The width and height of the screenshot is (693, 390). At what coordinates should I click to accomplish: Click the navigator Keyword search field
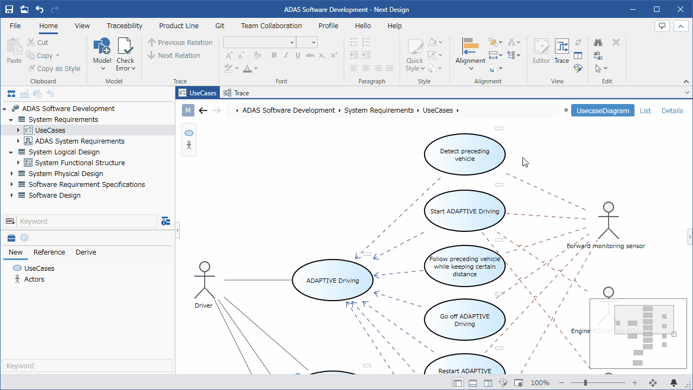(x=87, y=221)
